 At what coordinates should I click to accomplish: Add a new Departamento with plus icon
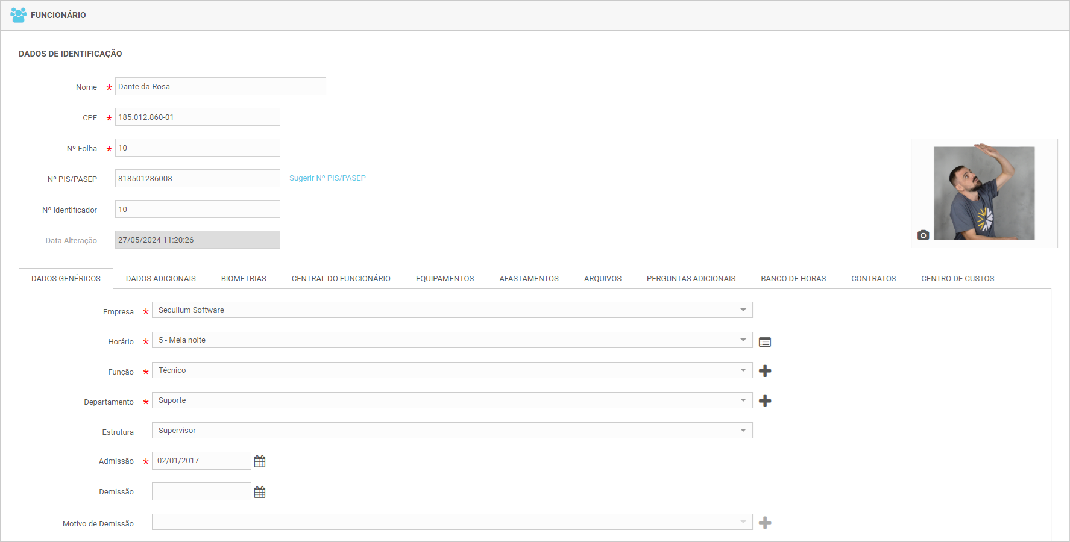765,401
